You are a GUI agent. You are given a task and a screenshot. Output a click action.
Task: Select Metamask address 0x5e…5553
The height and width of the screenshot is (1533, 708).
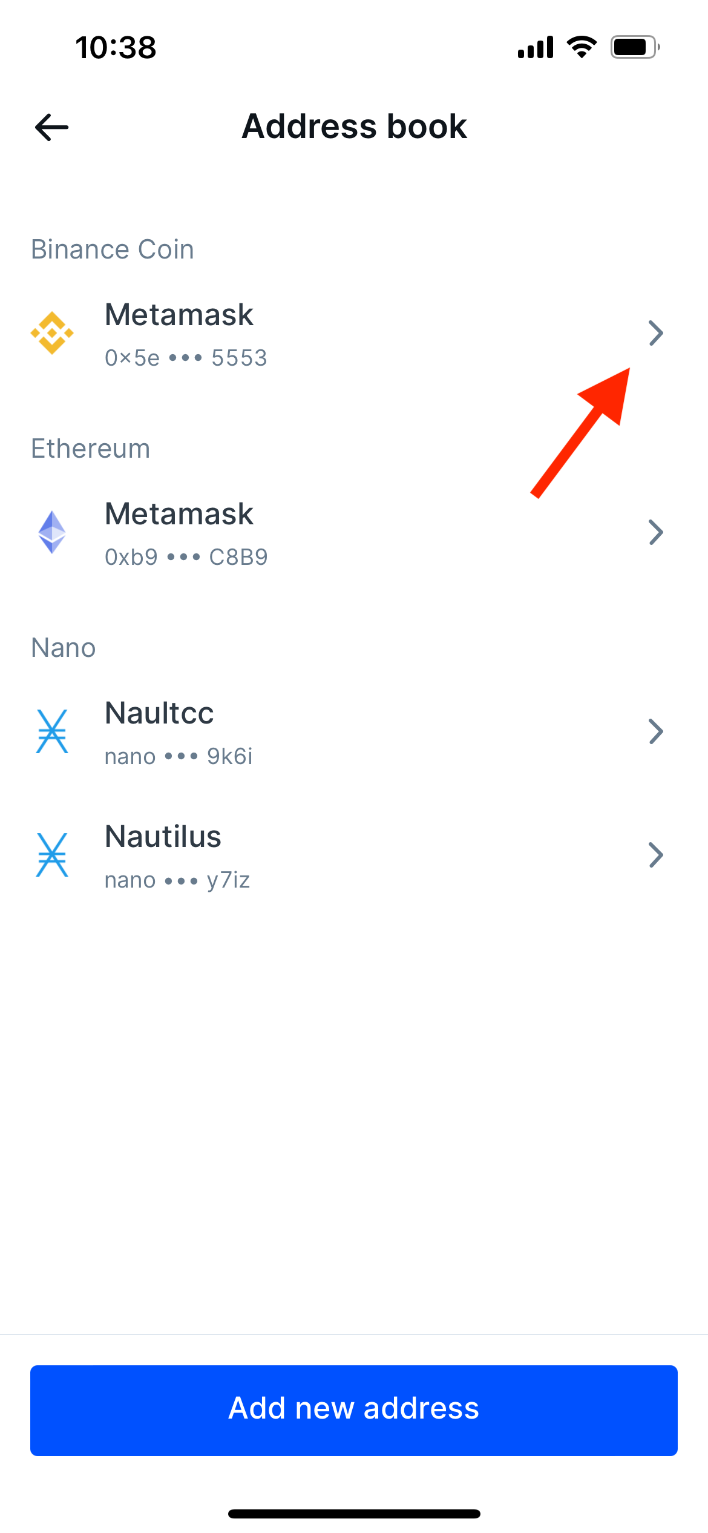pyautogui.click(x=354, y=334)
